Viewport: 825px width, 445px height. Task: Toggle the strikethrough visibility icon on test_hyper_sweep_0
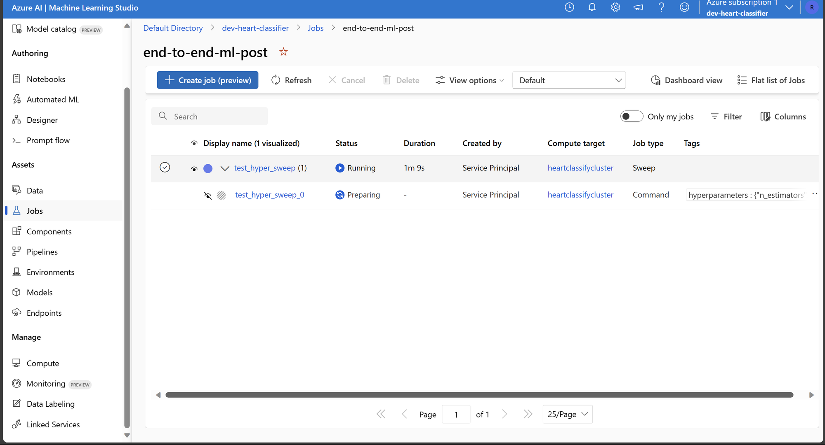[208, 195]
